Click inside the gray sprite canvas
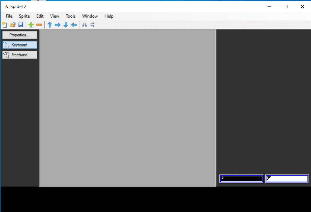Screen dimensions: 311x212 tap(127, 108)
